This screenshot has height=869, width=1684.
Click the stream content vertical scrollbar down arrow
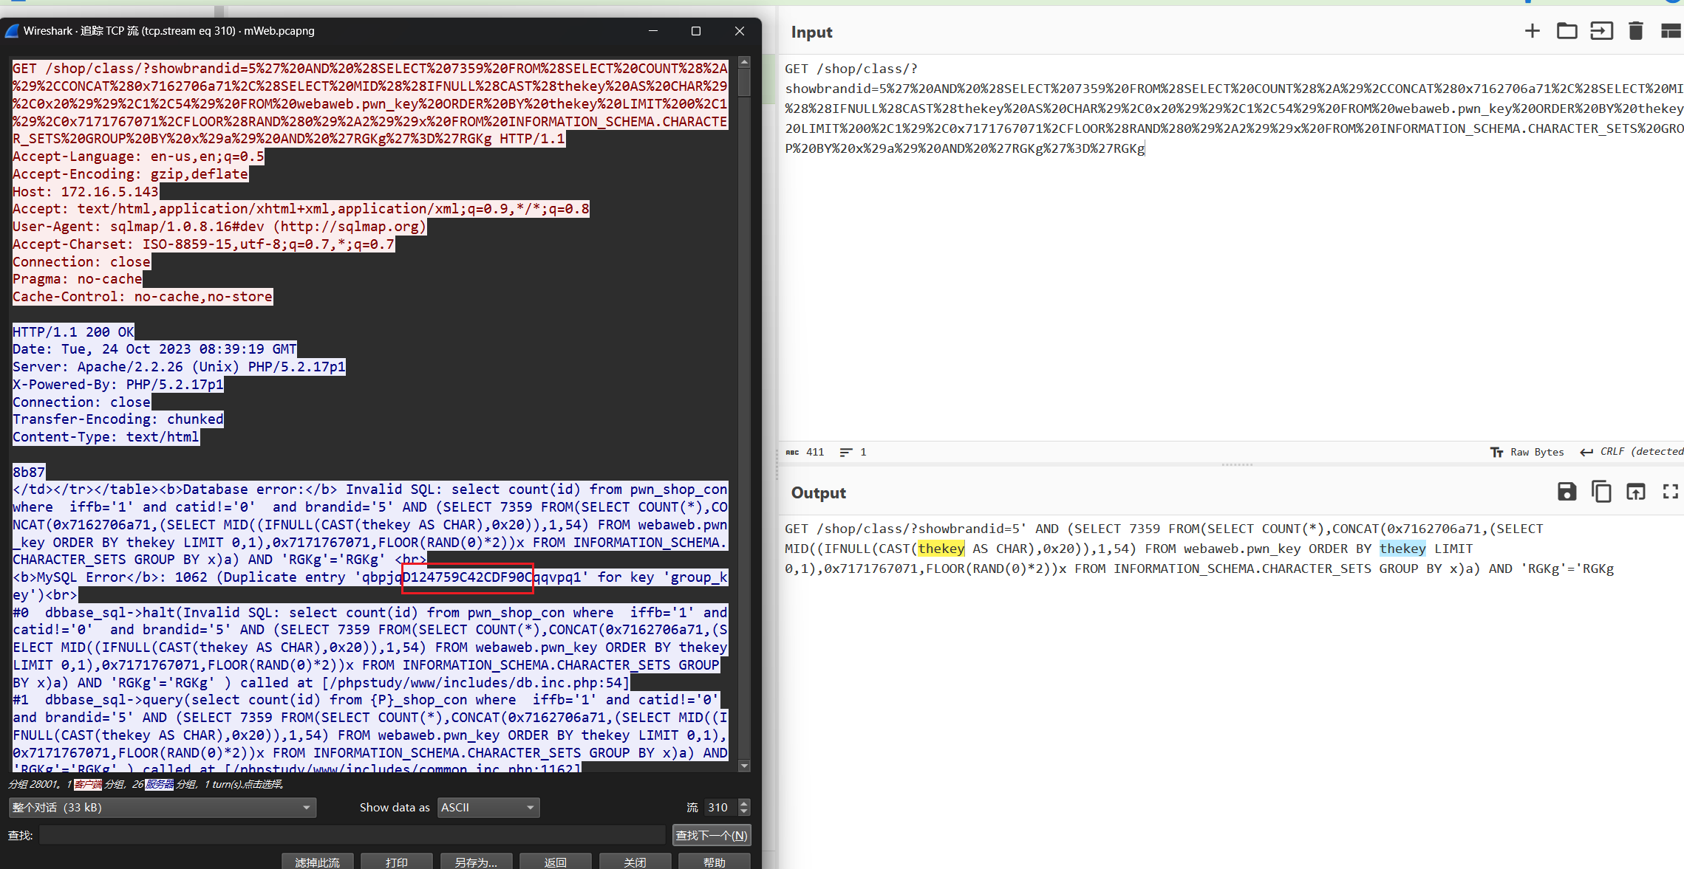coord(744,766)
